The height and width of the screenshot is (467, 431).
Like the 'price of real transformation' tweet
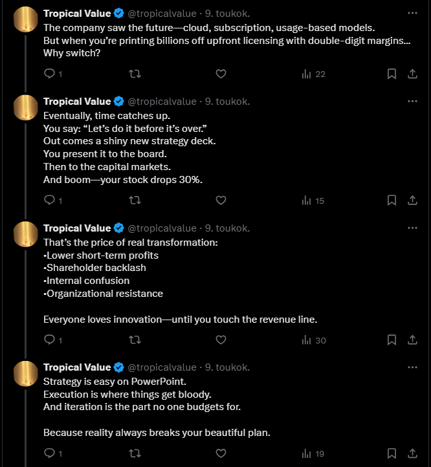[x=221, y=340]
